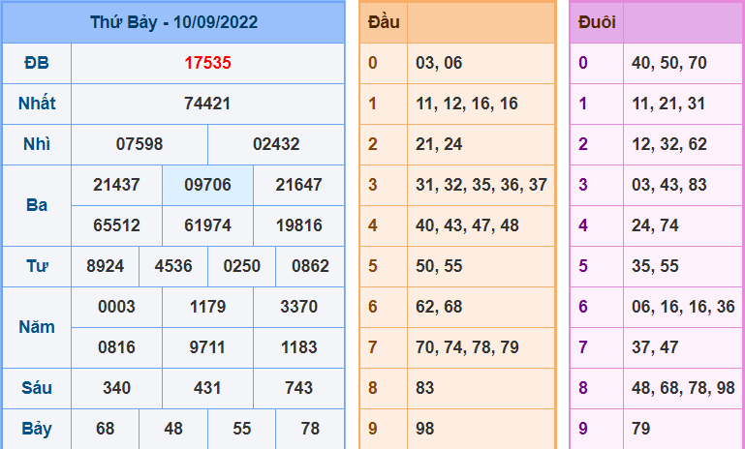
Task: Click Đuôi values '11, 21, 31'
Action: (668, 104)
